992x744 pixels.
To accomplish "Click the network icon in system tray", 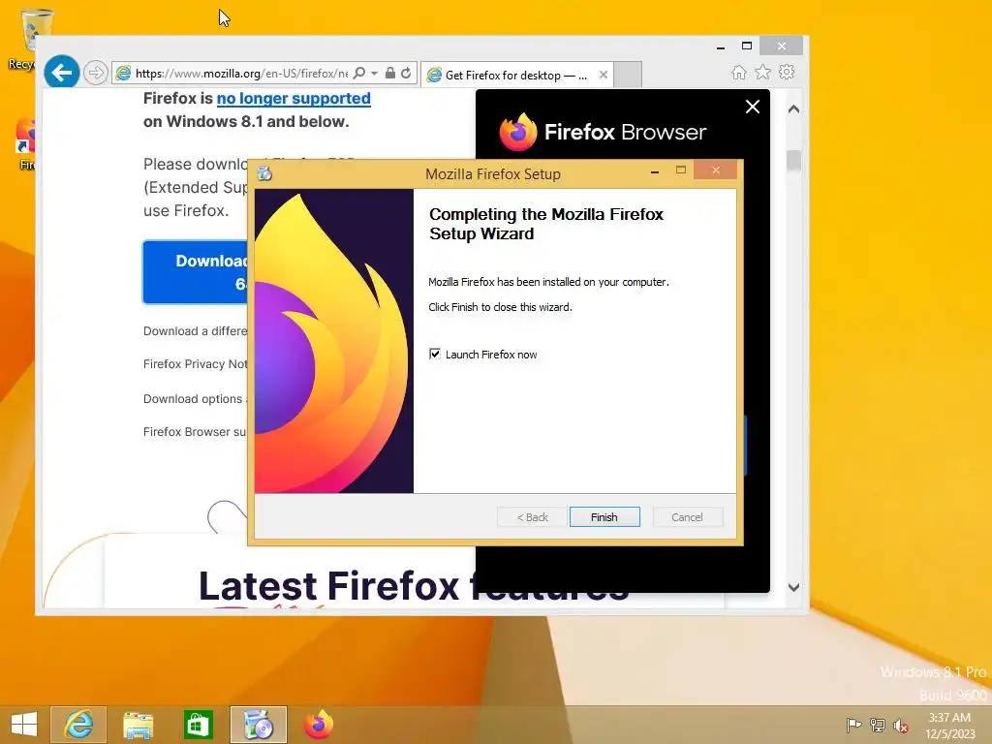I will (877, 725).
